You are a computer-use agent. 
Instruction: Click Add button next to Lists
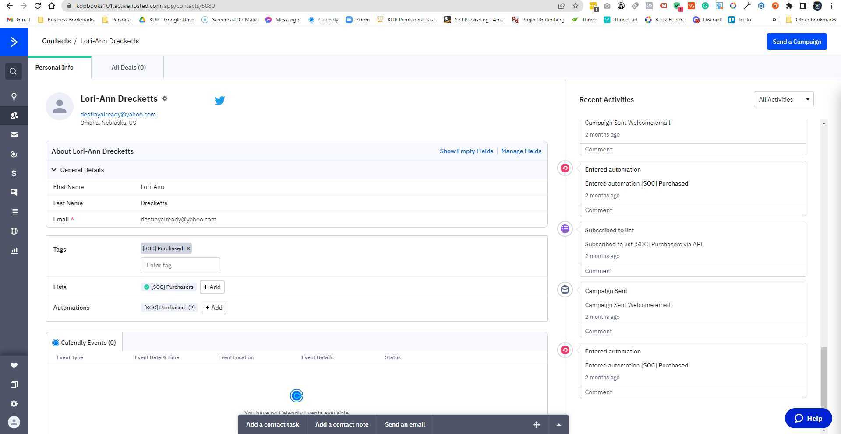click(x=212, y=287)
